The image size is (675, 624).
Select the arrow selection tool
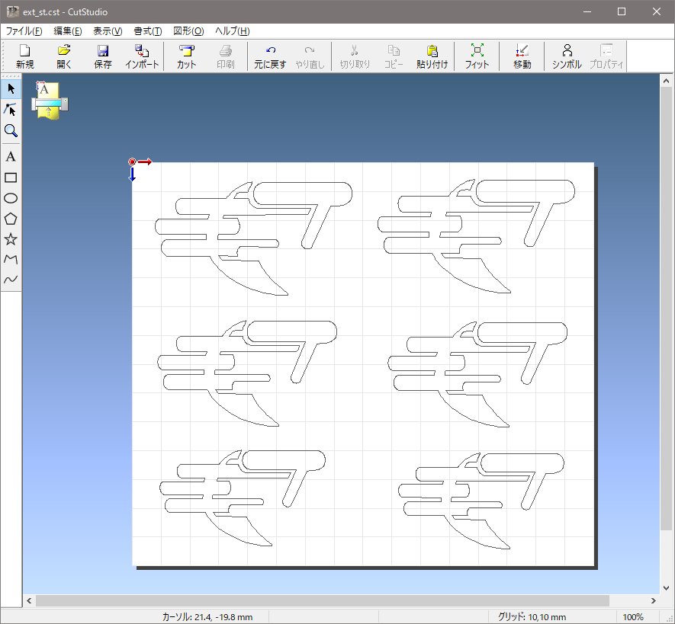pos(11,89)
